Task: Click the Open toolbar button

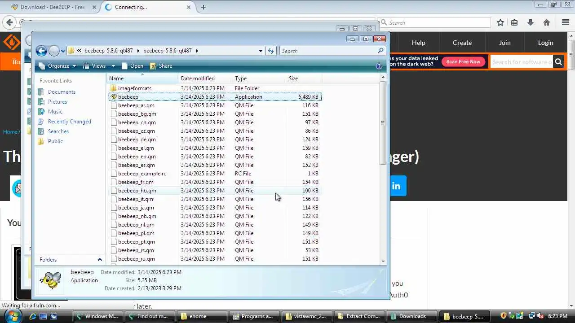Action: (x=133, y=66)
